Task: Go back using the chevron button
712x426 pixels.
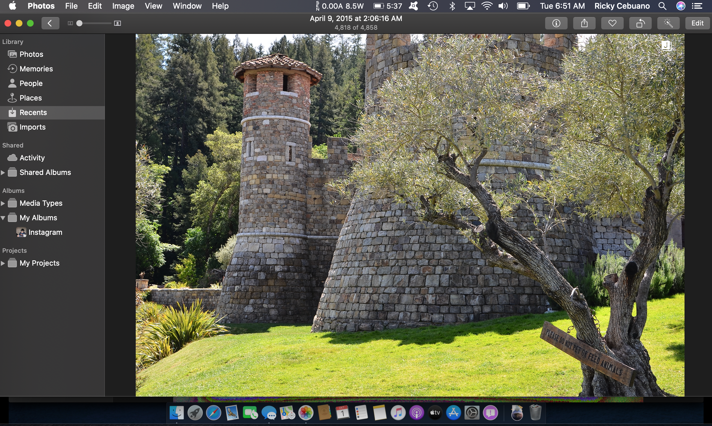Action: coord(50,23)
